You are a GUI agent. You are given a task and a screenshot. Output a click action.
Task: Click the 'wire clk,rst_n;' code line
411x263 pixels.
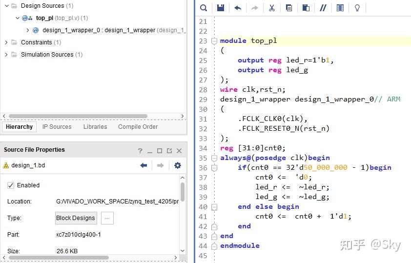coord(253,90)
